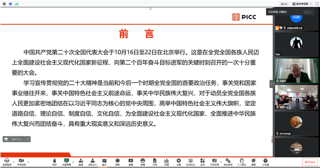Expand the audio options arrow

click(x=14, y=162)
